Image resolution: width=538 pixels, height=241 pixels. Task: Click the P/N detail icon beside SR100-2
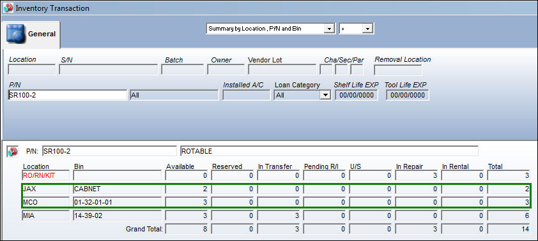13,151
